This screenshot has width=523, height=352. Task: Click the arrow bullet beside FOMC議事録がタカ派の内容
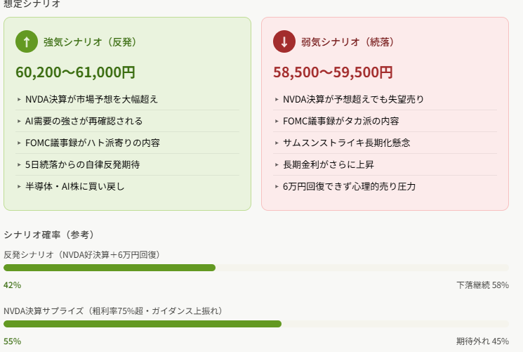tap(277, 121)
